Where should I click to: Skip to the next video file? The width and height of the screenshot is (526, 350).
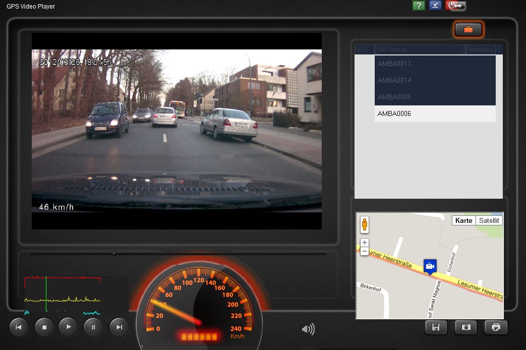(x=119, y=327)
